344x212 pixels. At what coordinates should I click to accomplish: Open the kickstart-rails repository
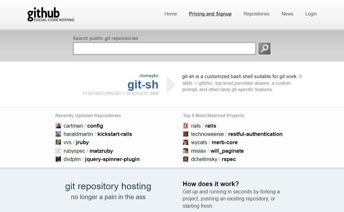point(115,134)
